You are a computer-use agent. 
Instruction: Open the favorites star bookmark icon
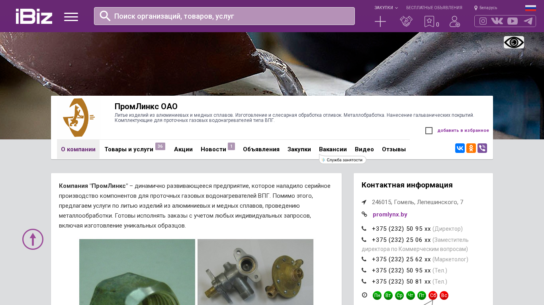(429, 21)
